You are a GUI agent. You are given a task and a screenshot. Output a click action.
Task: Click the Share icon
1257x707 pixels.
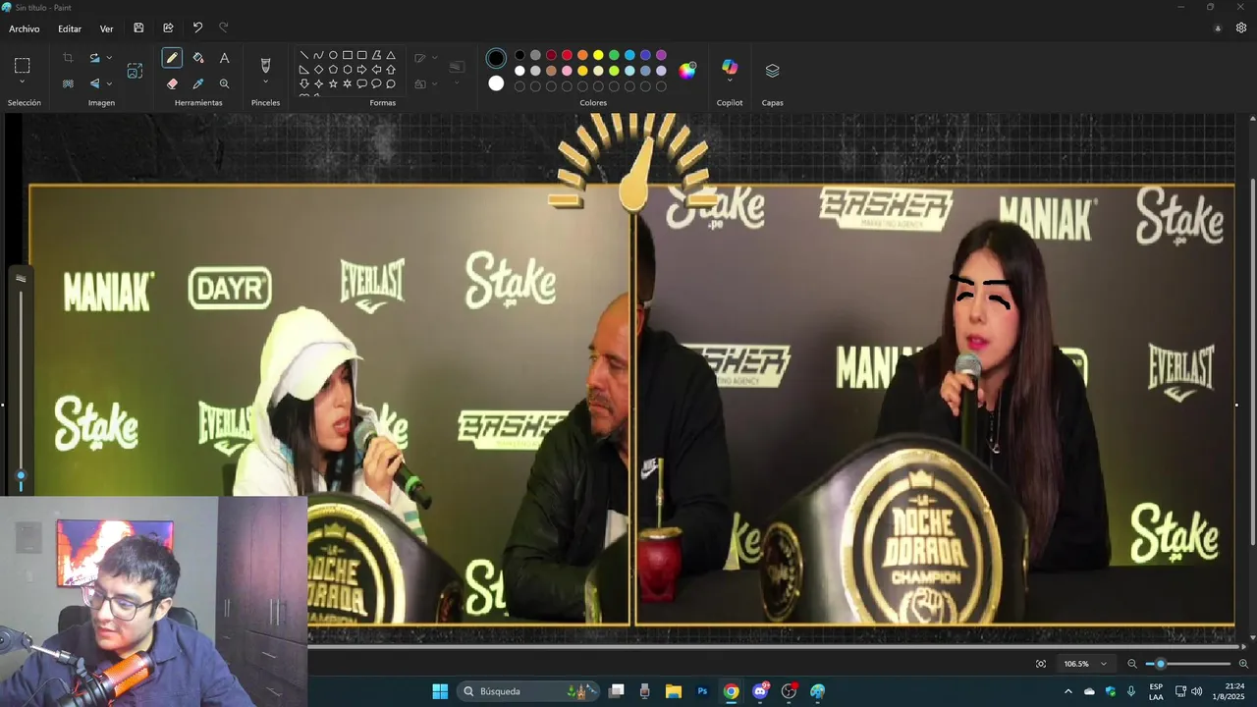pyautogui.click(x=168, y=28)
